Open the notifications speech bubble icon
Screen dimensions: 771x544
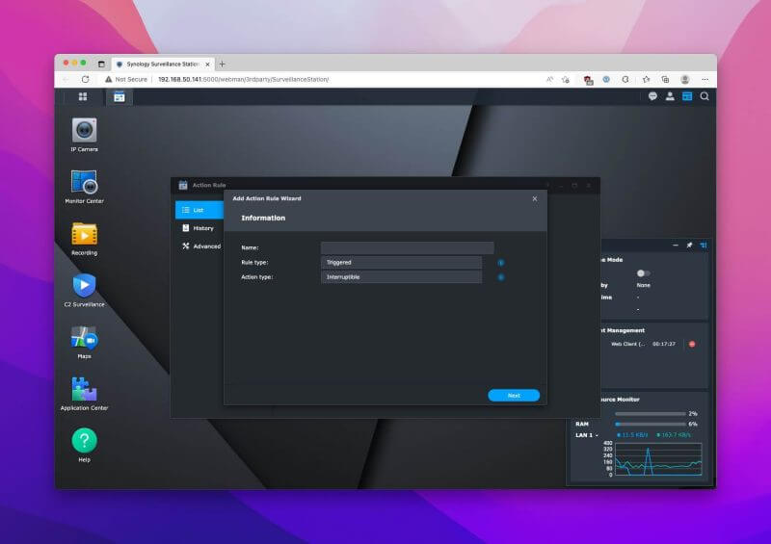coord(652,96)
